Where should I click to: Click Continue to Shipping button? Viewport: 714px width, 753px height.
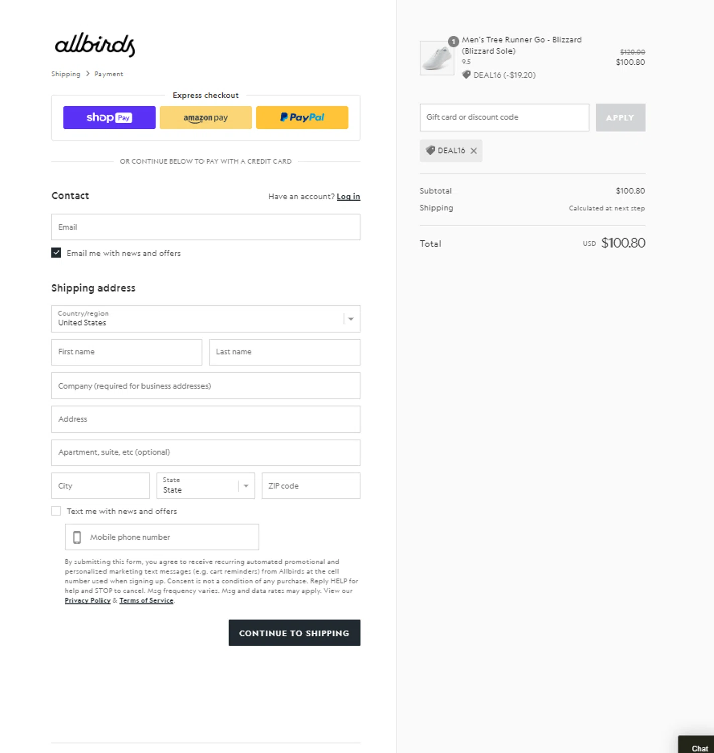click(x=294, y=633)
